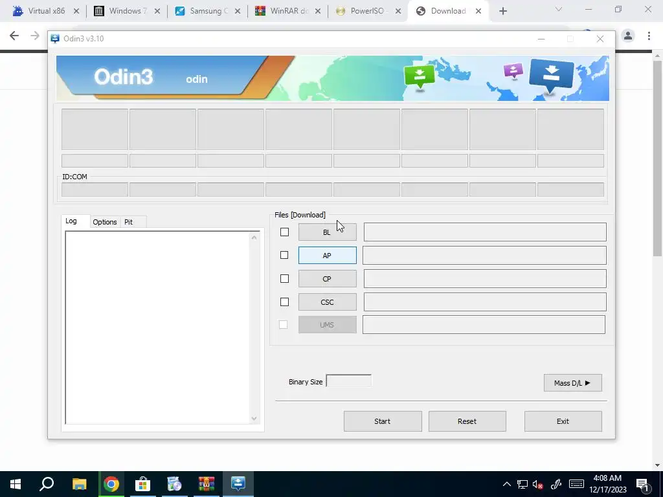Click the network icon in system tray
Screen dimensions: 663x497
[x=523, y=484]
